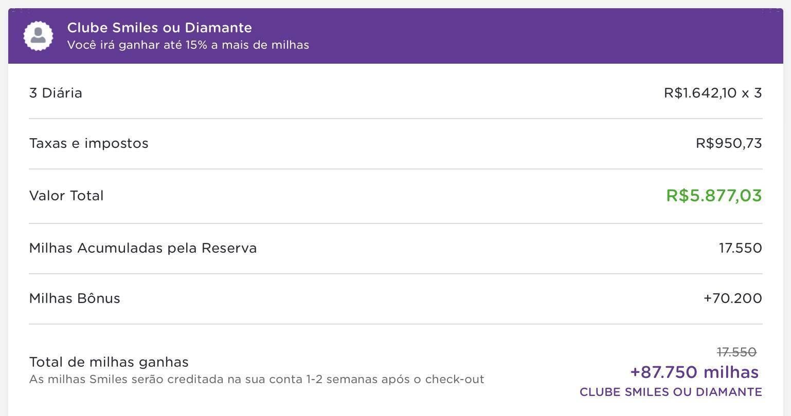
Task: Click the R$1.642,10 x 3 daily rate
Action: pyautogui.click(x=713, y=93)
